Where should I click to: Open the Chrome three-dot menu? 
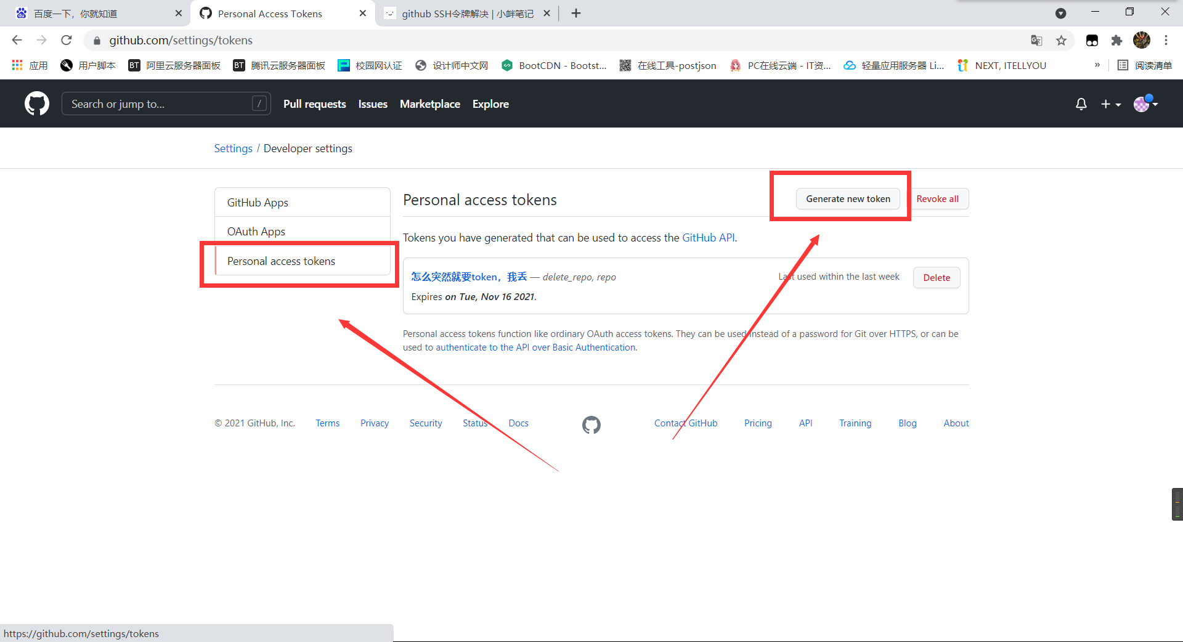[1166, 40]
